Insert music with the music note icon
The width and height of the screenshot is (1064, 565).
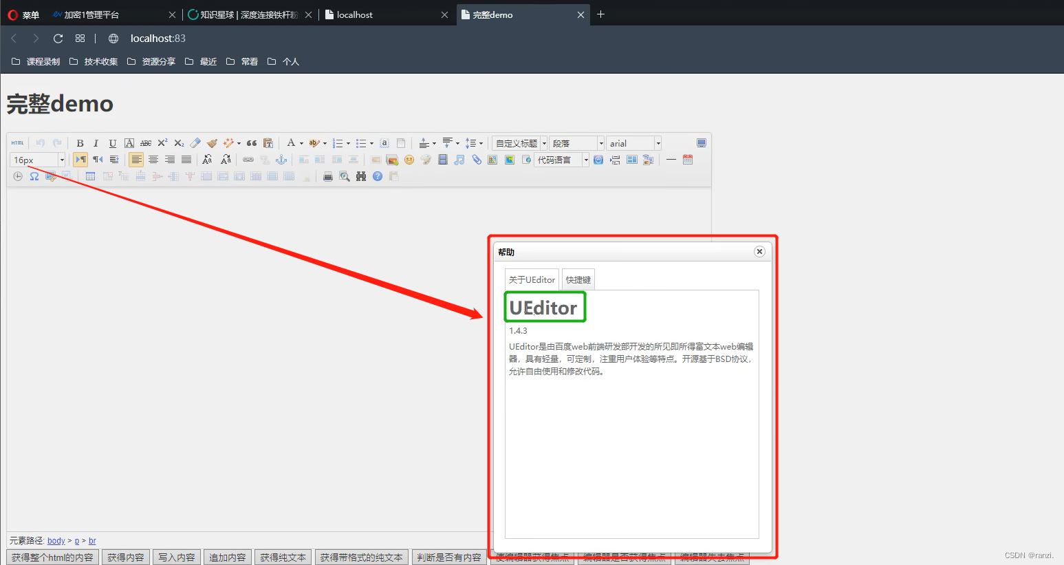pyautogui.click(x=458, y=159)
